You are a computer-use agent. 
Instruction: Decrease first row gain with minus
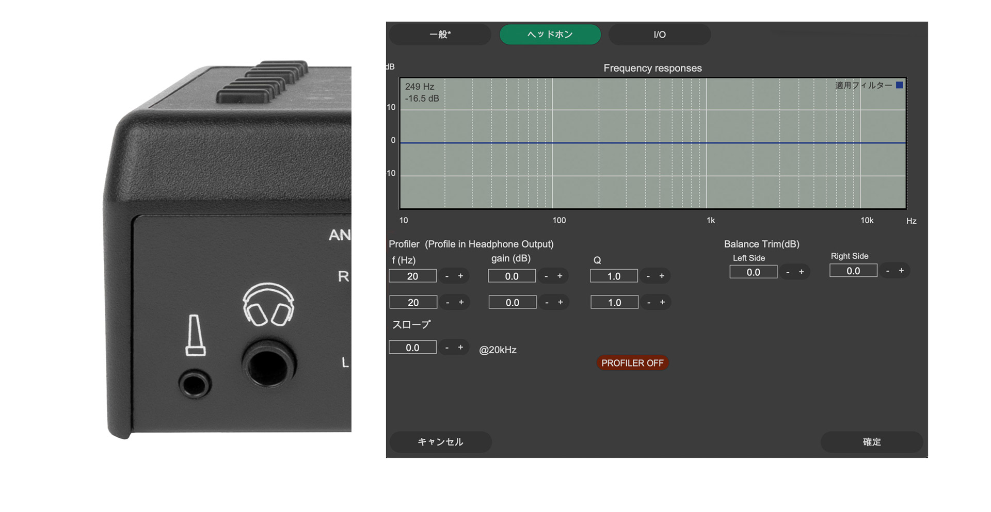pos(546,276)
